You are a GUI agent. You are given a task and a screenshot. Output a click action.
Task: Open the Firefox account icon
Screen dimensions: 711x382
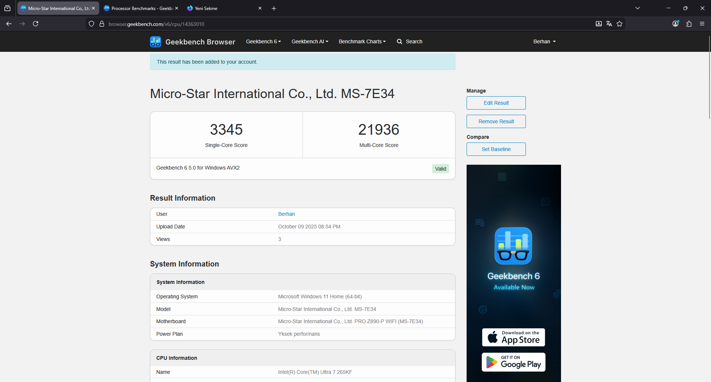[676, 24]
